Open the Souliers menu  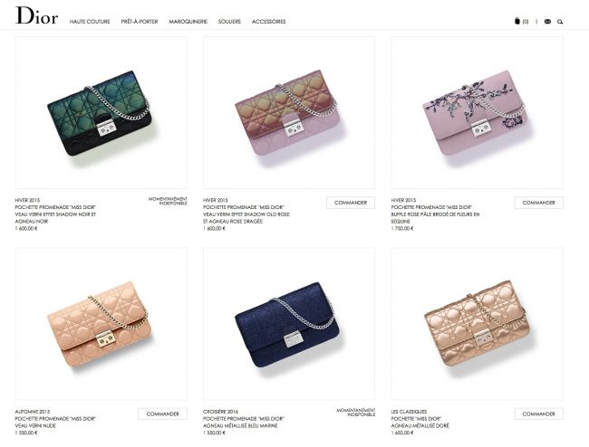[229, 22]
